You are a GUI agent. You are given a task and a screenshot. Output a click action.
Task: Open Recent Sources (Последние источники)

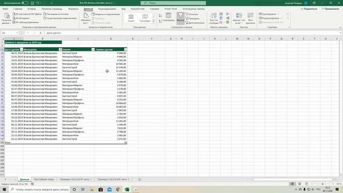56,14
